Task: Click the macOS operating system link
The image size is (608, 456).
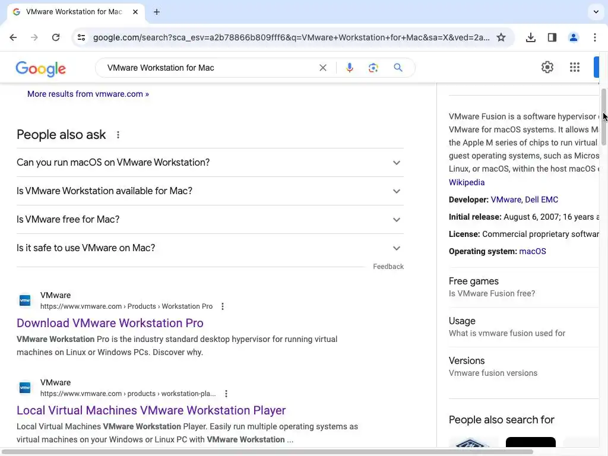Action: click(533, 251)
